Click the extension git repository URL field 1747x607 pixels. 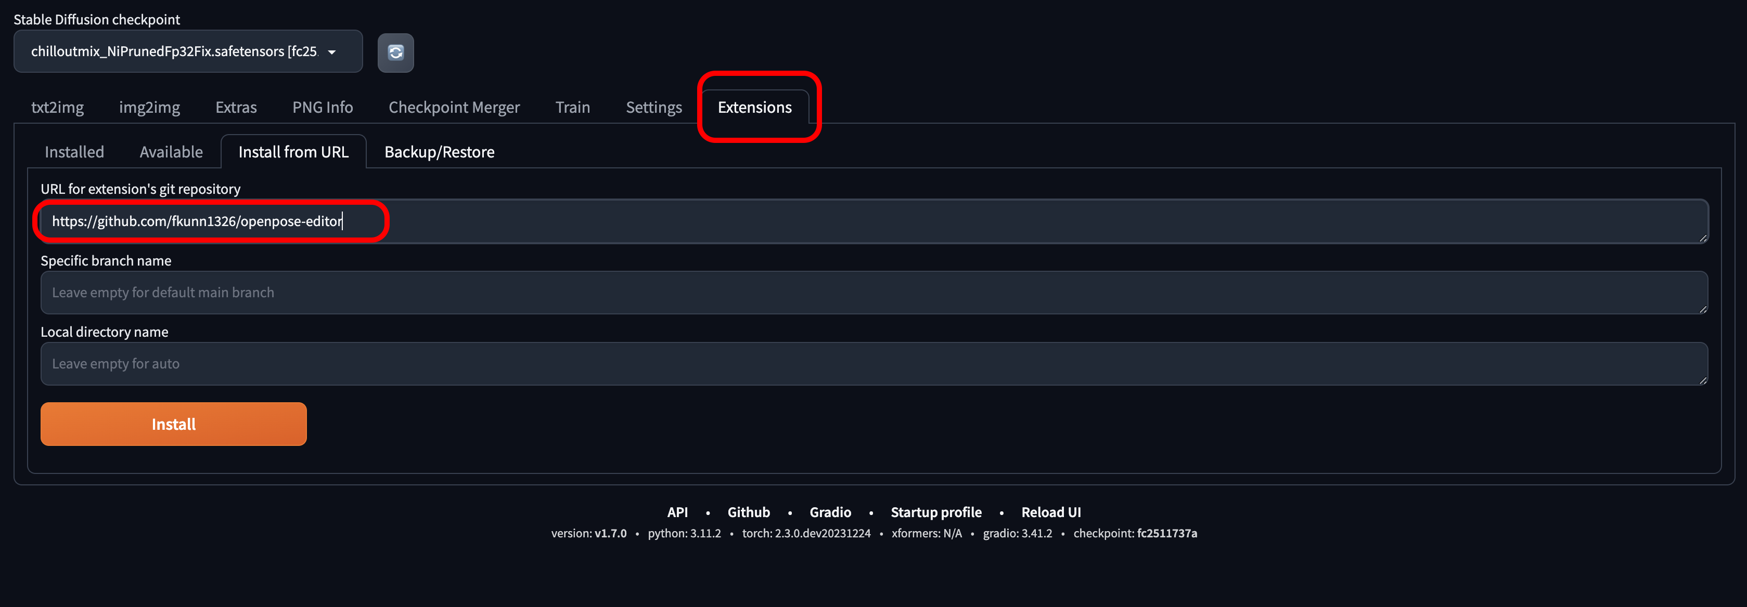(x=873, y=221)
